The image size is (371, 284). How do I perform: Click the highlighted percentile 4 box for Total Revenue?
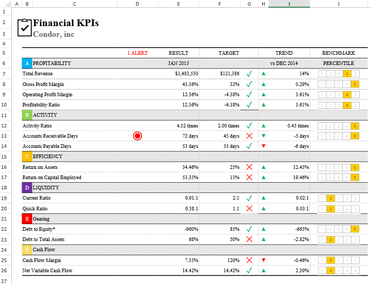click(x=347, y=74)
